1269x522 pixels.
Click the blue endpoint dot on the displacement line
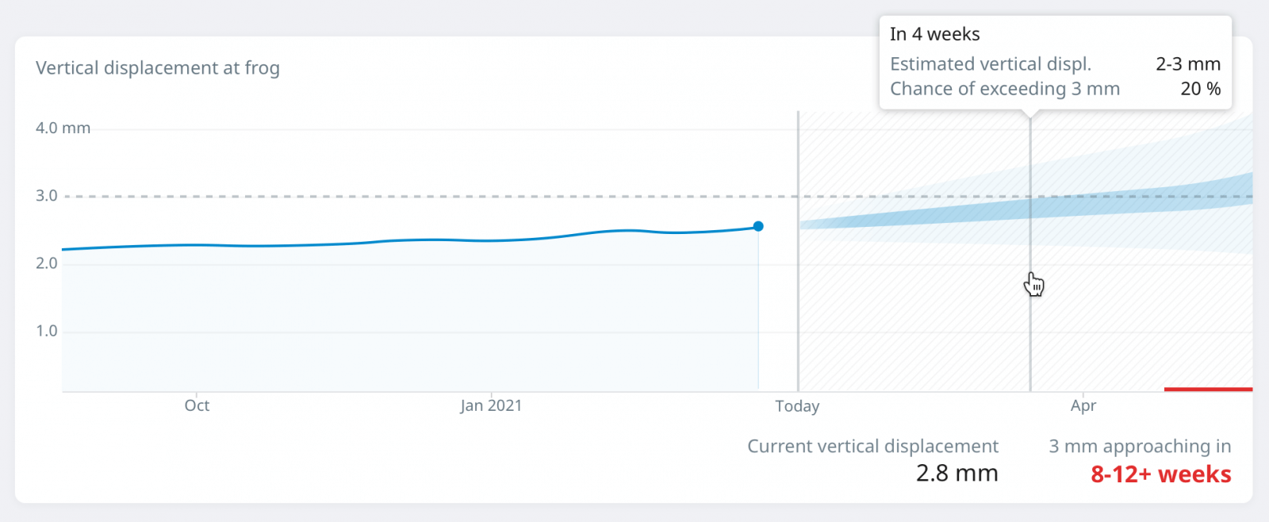[758, 226]
